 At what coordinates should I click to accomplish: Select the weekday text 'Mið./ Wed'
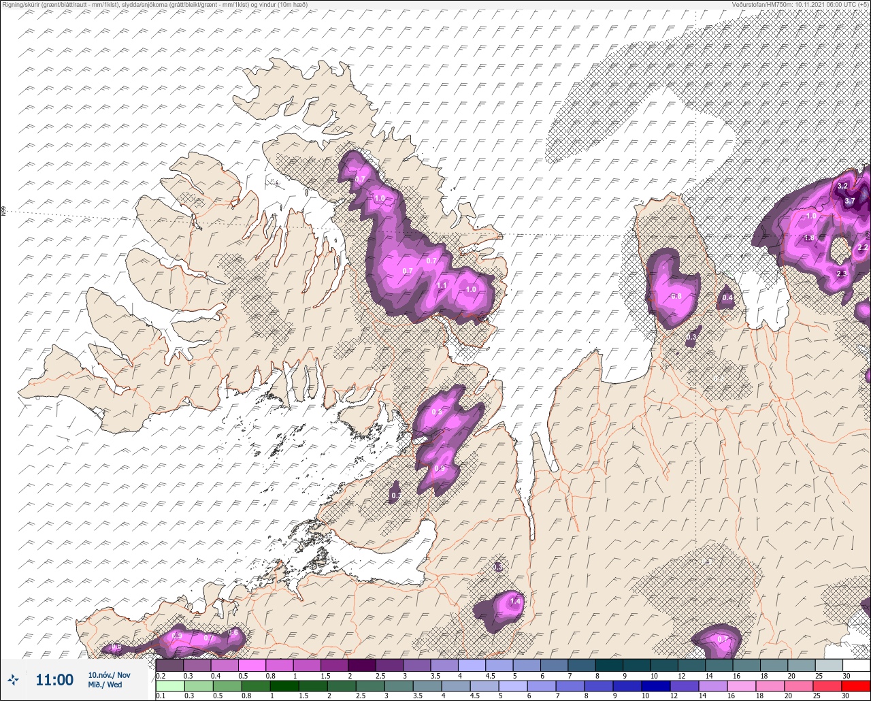point(105,685)
